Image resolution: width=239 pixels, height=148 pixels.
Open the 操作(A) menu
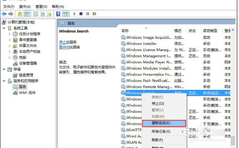point(25,7)
